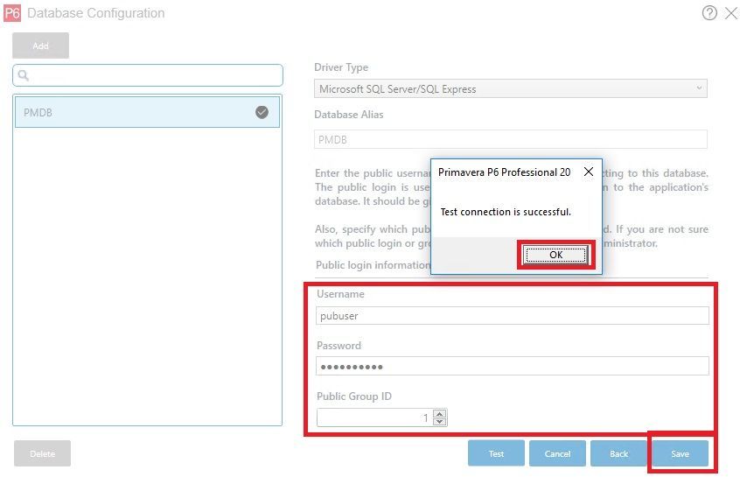Increase the Public Group ID value
The width and height of the screenshot is (740, 477).
pyautogui.click(x=440, y=414)
